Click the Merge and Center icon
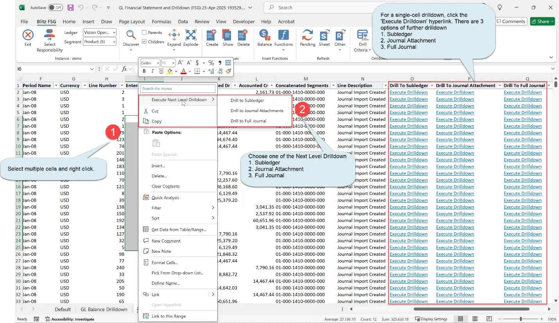559x323 pixels. 228,62
